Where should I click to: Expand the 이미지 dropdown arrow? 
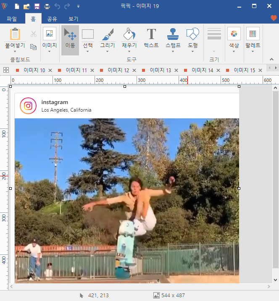point(50,52)
